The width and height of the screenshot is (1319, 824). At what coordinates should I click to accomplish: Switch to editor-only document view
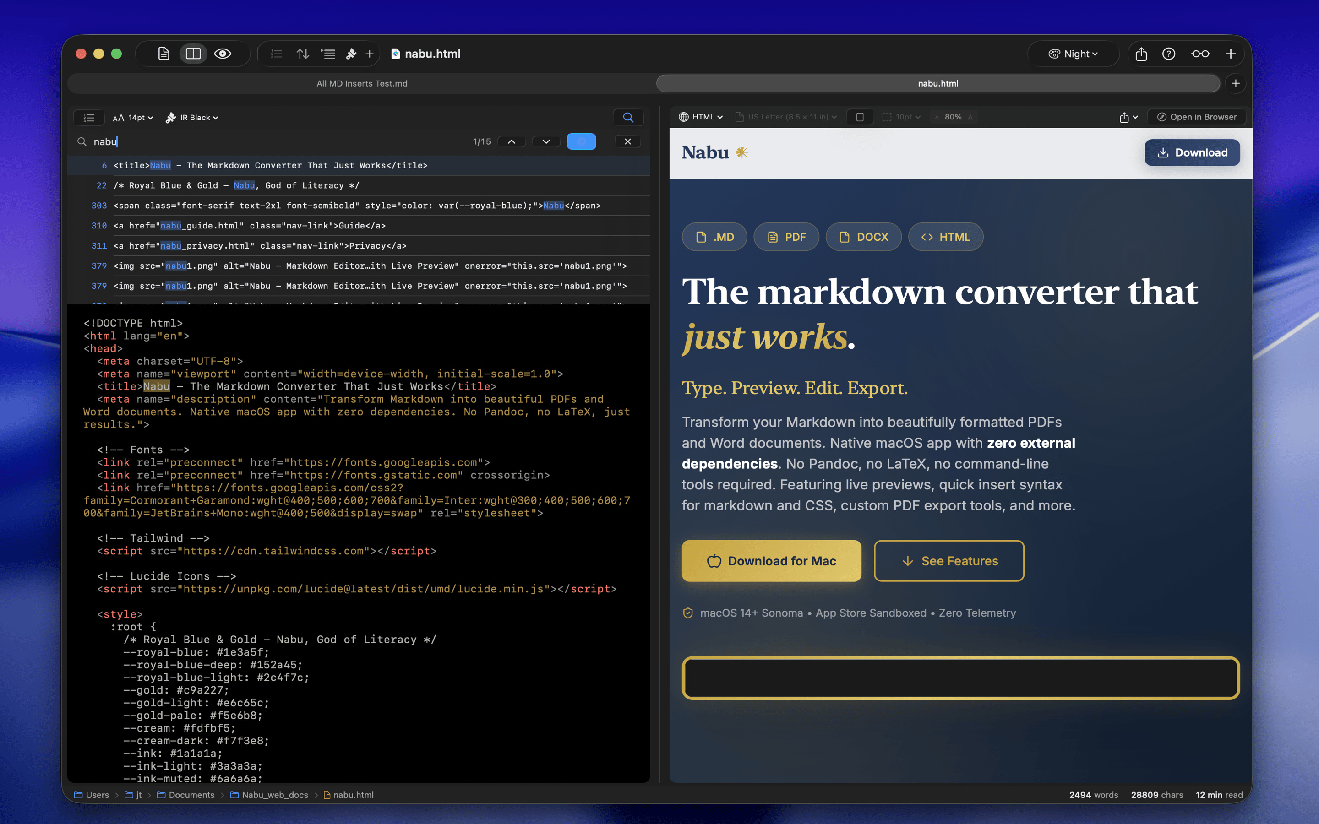click(x=164, y=54)
